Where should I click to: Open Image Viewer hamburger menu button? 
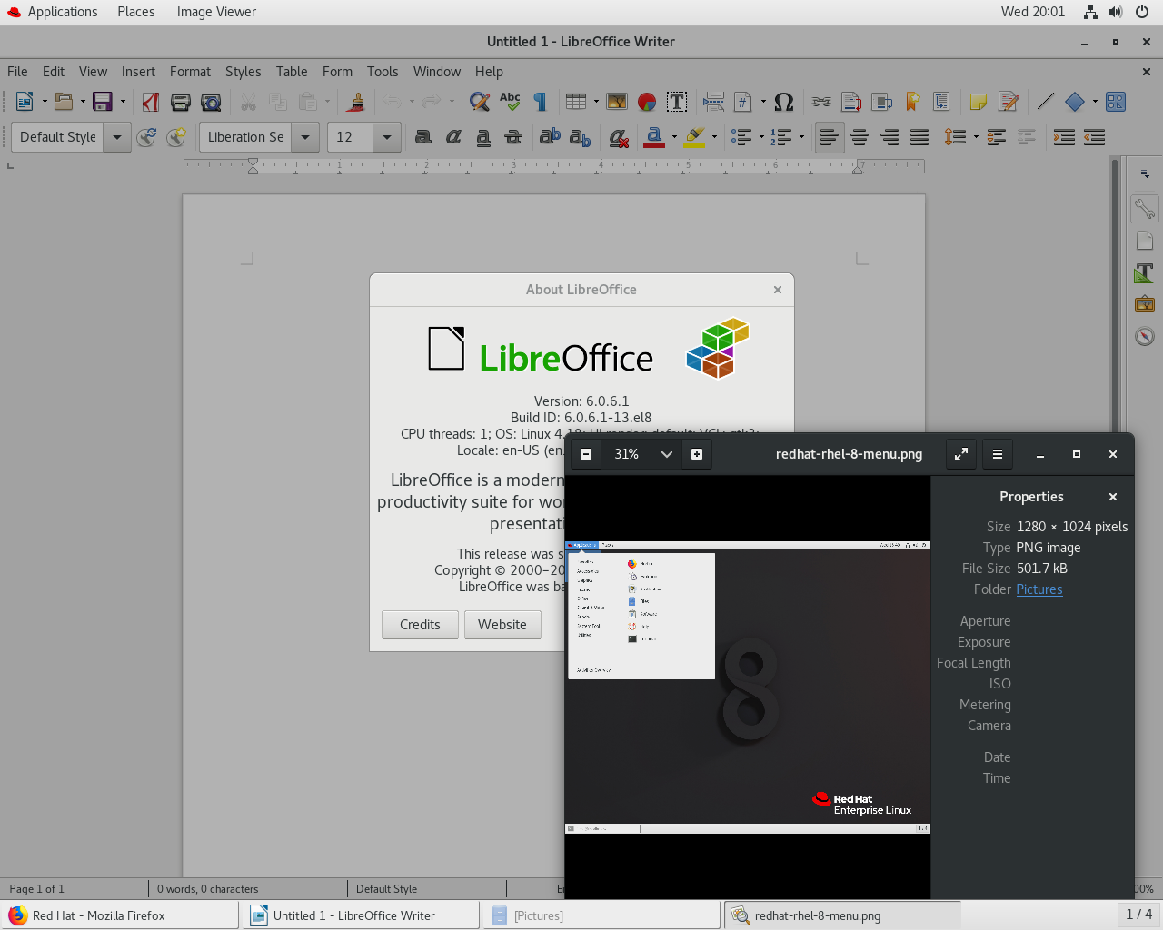click(997, 454)
